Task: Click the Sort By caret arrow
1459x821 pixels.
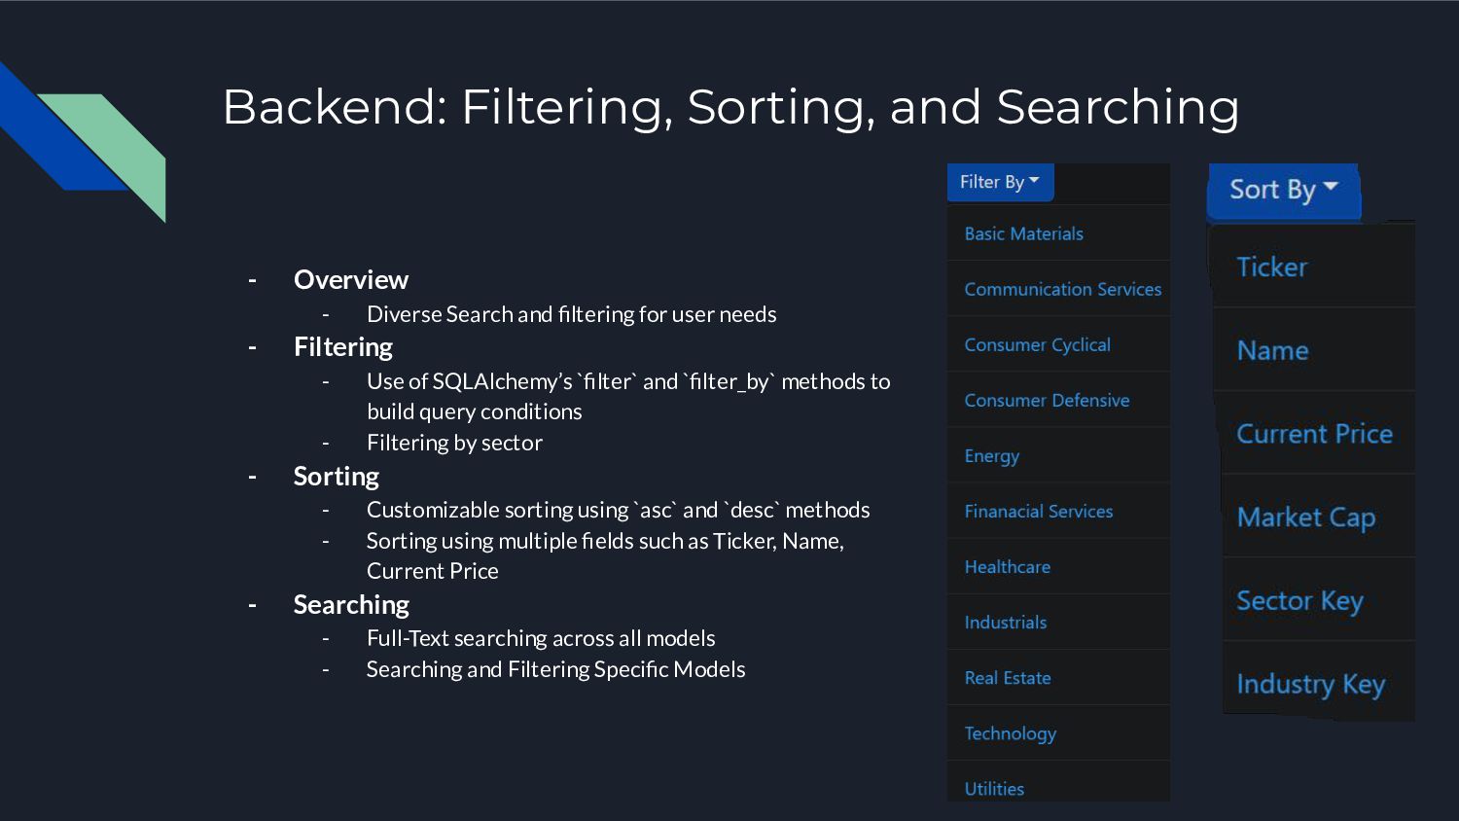Action: tap(1331, 186)
